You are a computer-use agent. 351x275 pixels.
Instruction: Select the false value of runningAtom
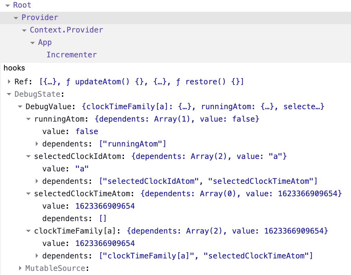(87, 131)
